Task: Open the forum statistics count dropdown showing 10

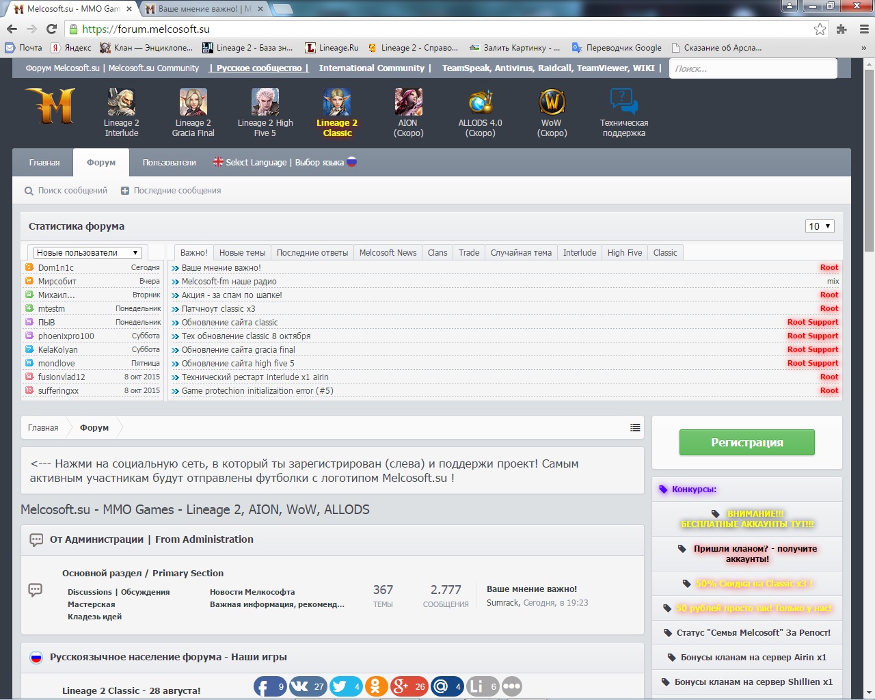Action: tap(820, 226)
